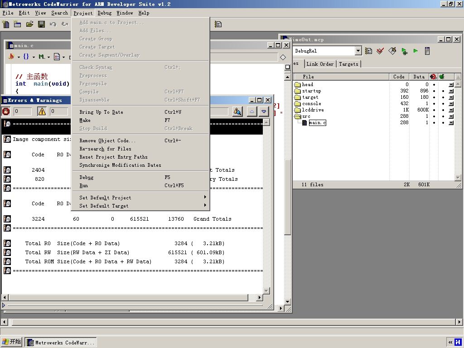Image resolution: width=464 pixels, height=348 pixels.
Task: Click the Metrowerks CodeWarrior taskbar button
Action: pyautogui.click(x=61, y=343)
